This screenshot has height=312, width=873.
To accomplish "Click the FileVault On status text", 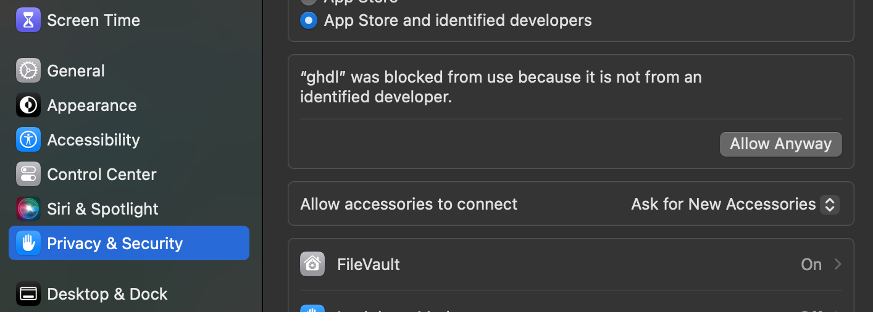I will (811, 265).
